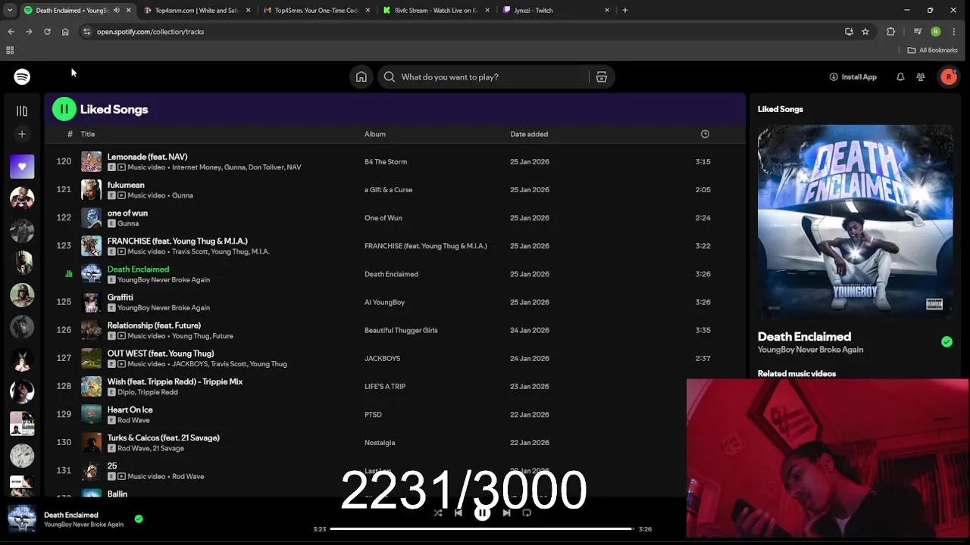
Task: Open album link B4 The Storm
Action: [386, 162]
